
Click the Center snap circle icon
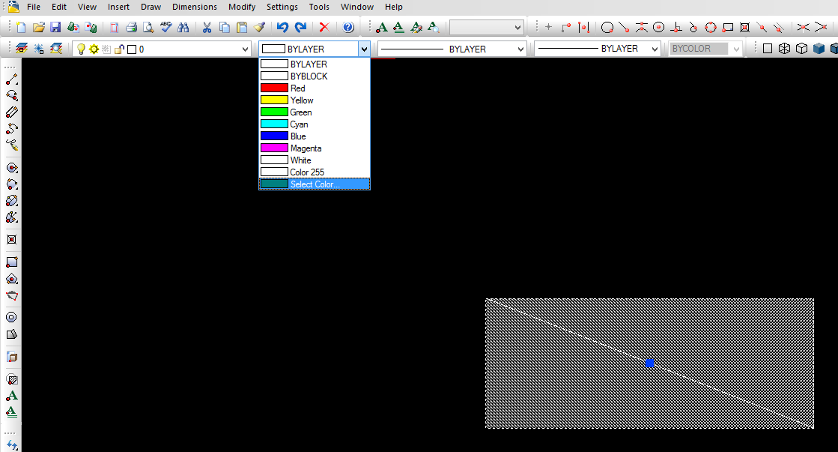click(658, 27)
